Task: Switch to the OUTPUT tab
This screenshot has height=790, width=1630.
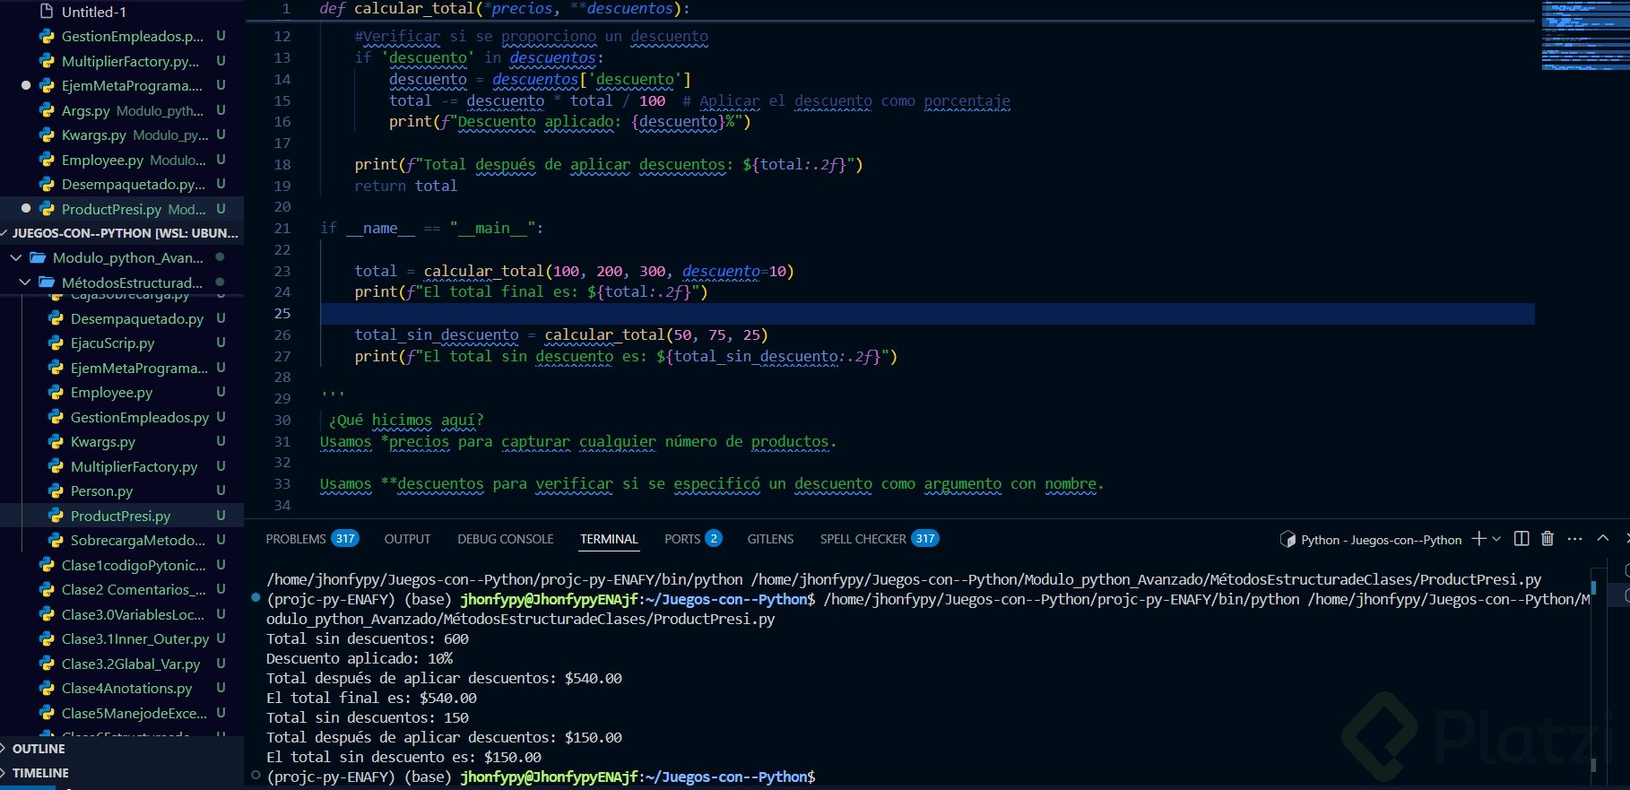Action: [x=408, y=539]
